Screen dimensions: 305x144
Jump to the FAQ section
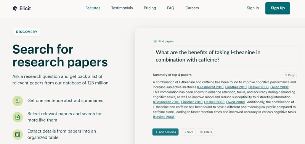click(170, 8)
